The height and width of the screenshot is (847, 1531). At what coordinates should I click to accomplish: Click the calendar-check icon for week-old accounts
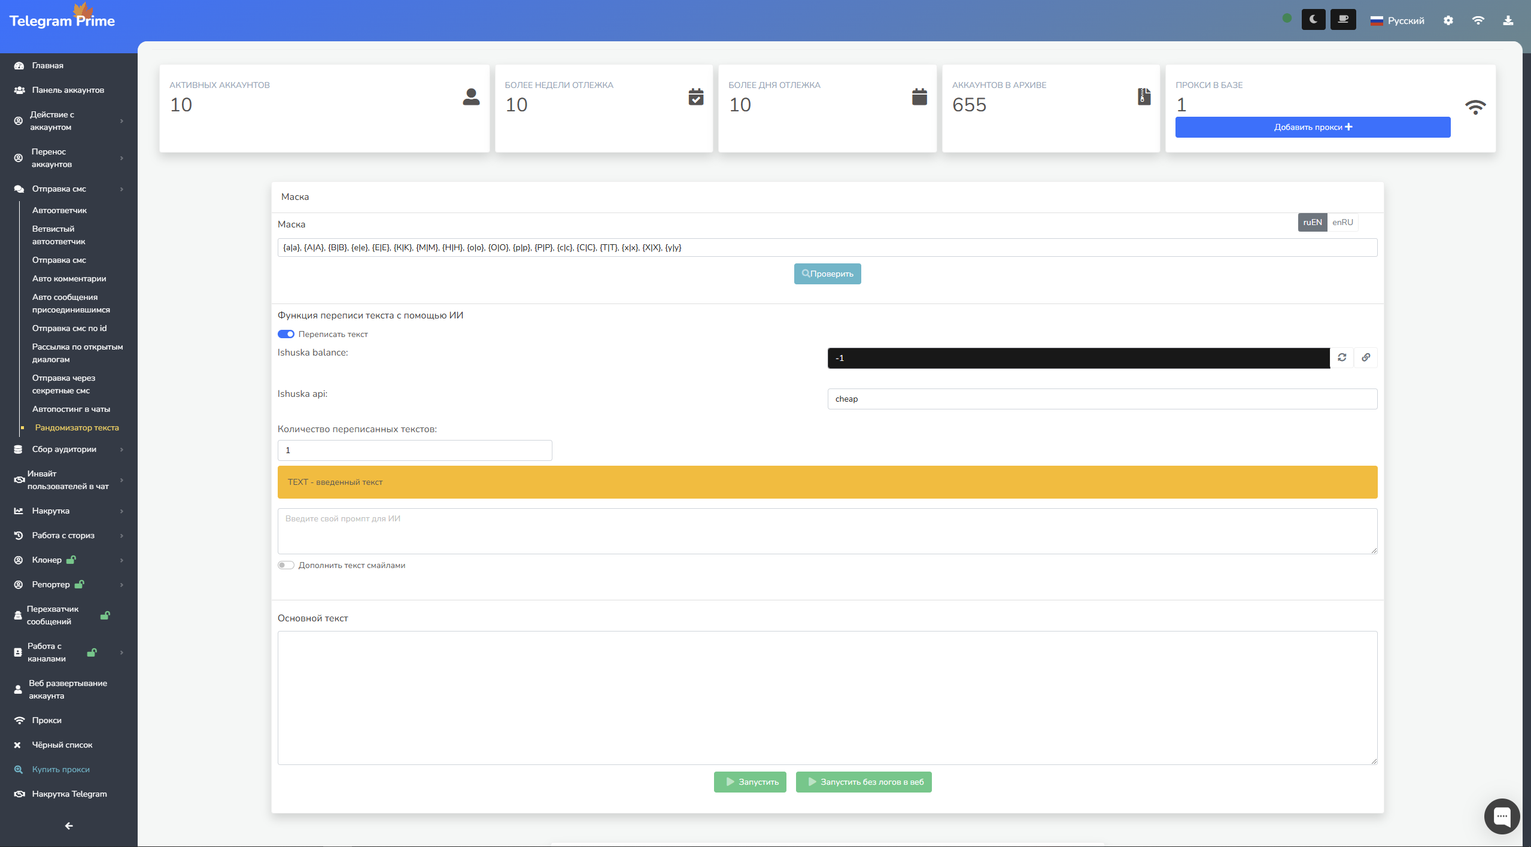coord(695,97)
